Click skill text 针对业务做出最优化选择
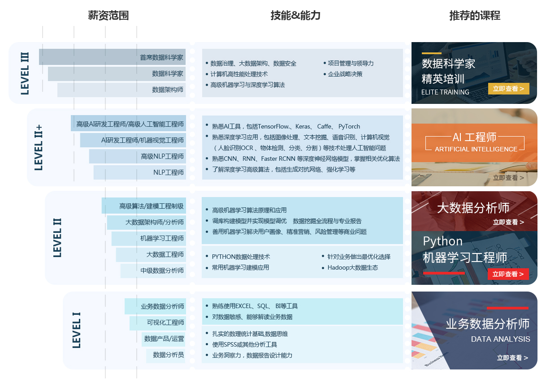Viewport: 546px width, 382px height. (x=359, y=257)
